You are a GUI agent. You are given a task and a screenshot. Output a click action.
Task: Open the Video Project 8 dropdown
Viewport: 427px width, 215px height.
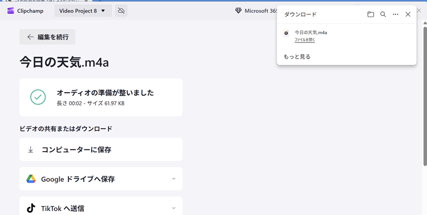[83, 11]
